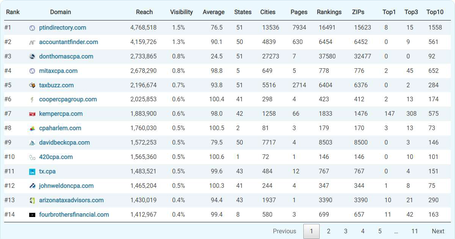
Task: Sort table by Top10 column header
Action: point(435,12)
